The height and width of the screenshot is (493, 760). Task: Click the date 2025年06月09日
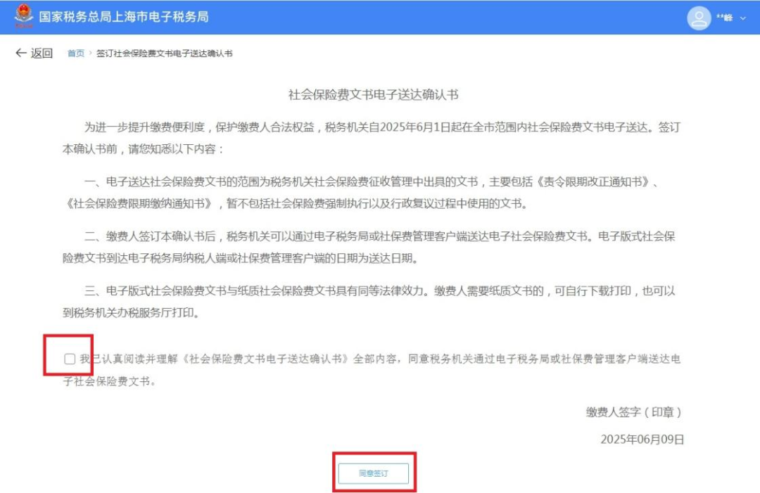(642, 439)
